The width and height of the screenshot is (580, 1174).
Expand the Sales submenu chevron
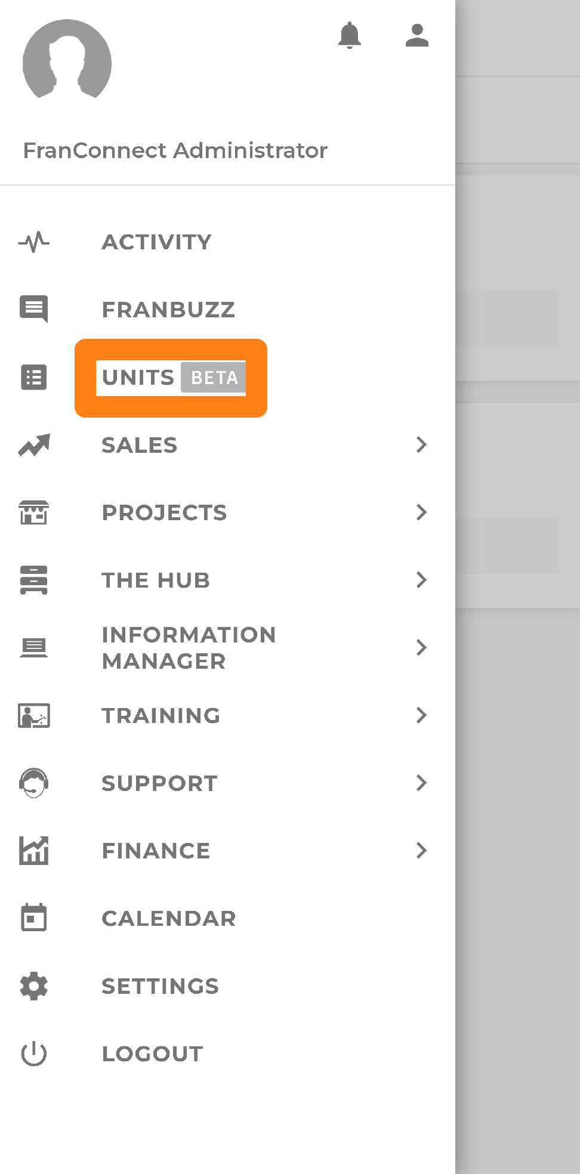(422, 444)
